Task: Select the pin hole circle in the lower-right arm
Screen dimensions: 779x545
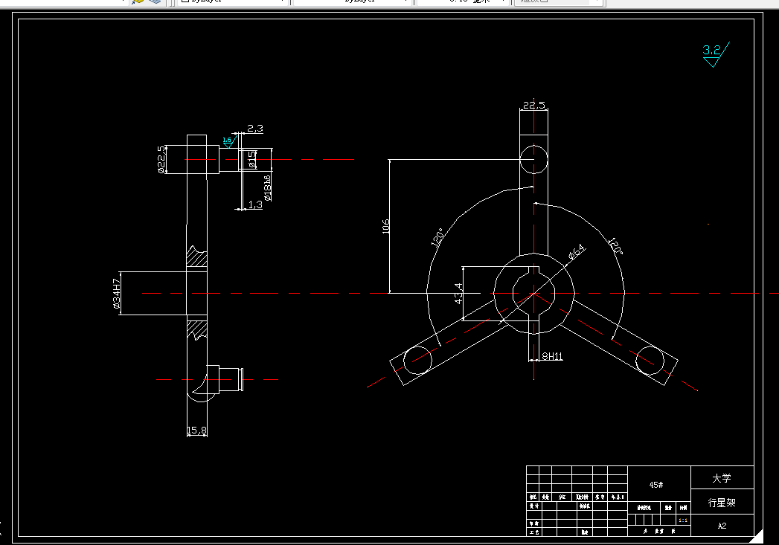Action: pos(650,361)
